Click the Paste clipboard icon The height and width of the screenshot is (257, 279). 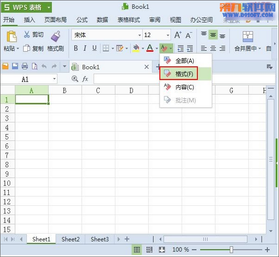click(x=12, y=37)
